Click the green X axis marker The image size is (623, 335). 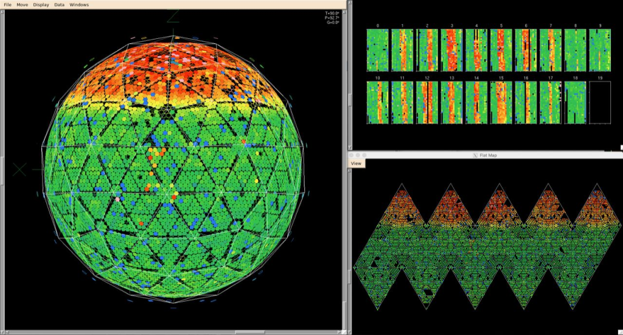pyautogui.click(x=19, y=169)
